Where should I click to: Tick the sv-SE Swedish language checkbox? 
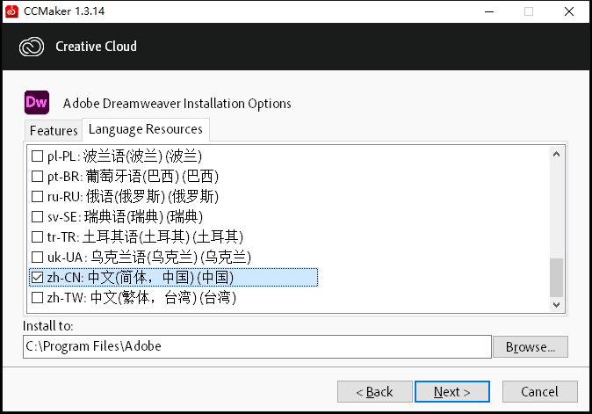click(37, 217)
